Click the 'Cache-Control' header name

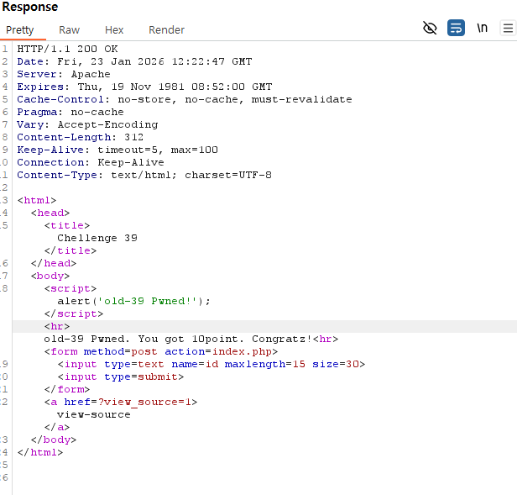pyautogui.click(x=60, y=99)
